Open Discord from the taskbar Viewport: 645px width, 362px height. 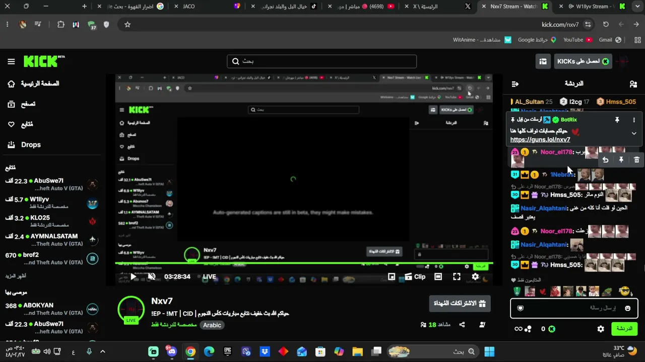[172, 351]
